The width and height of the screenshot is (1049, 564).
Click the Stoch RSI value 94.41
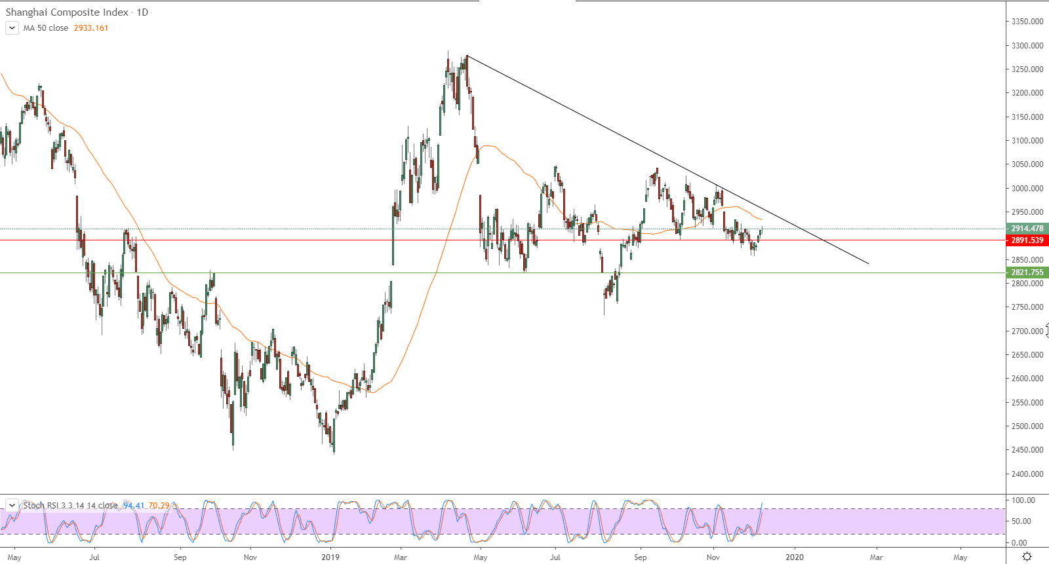[x=134, y=506]
